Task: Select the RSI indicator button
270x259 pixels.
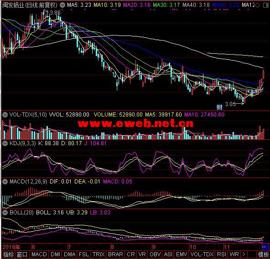Action: pyautogui.click(x=222, y=254)
